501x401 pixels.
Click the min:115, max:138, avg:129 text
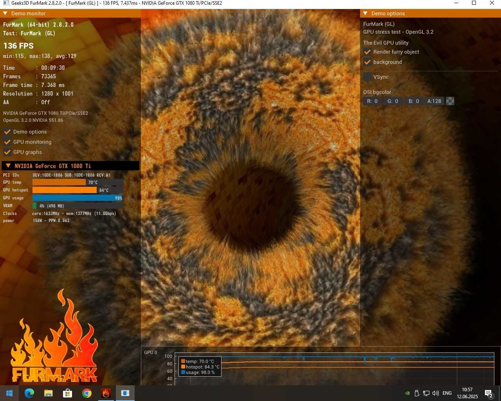40,56
